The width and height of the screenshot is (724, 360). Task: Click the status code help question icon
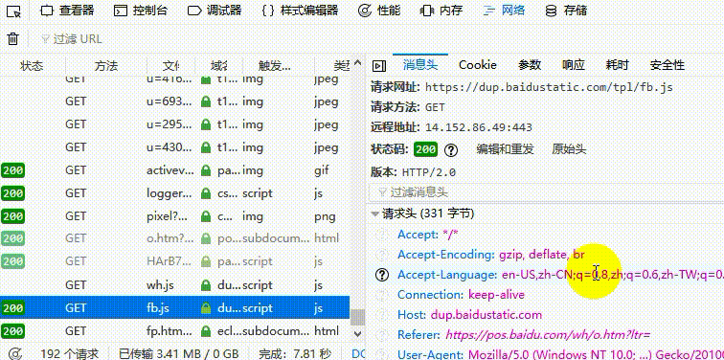451,149
